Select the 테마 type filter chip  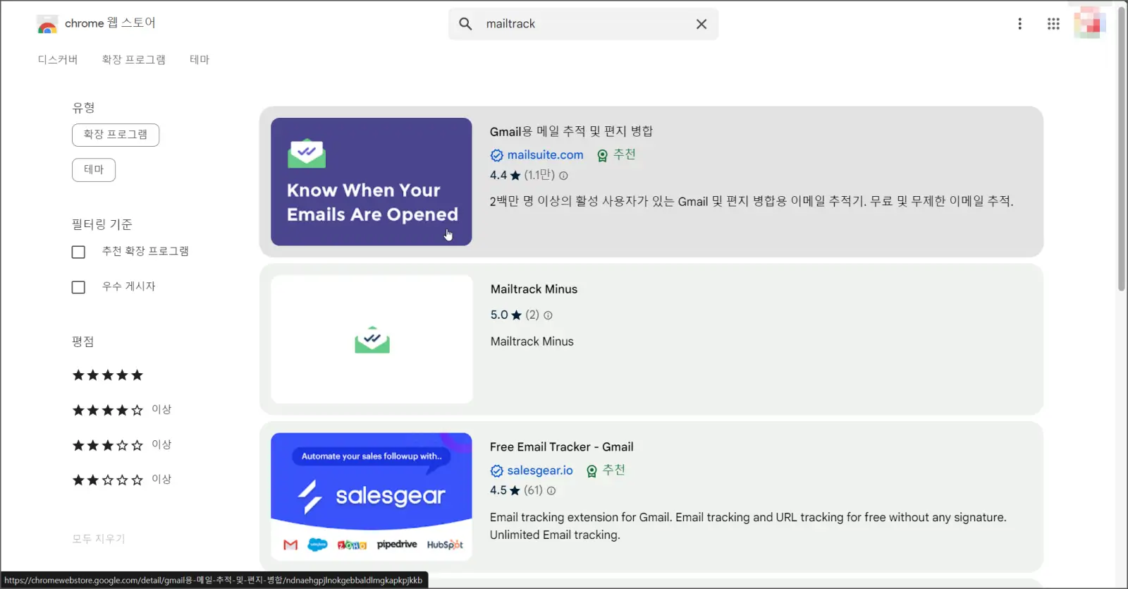tap(94, 170)
